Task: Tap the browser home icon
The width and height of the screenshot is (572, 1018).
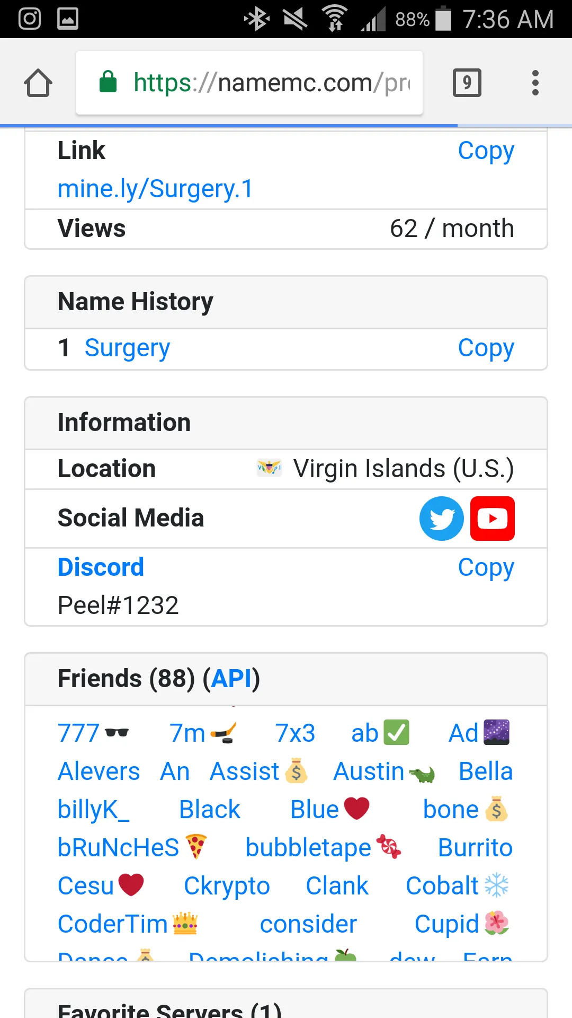Action: coord(38,83)
